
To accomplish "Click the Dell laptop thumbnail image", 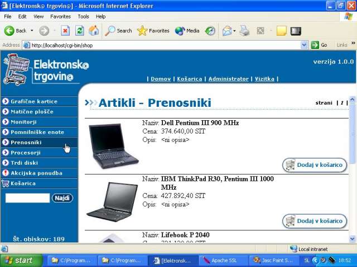I will (113, 146).
